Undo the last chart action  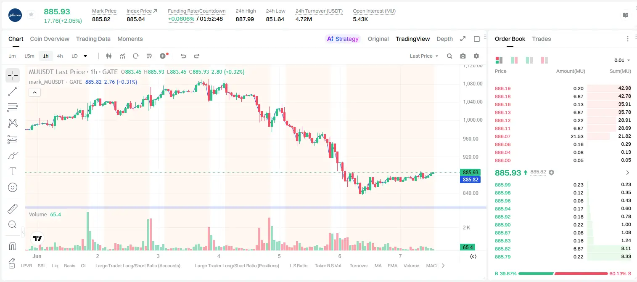coord(183,56)
